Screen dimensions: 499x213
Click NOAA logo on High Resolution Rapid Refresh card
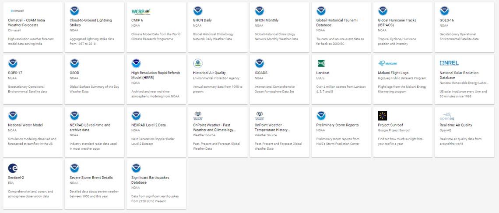(x=136, y=63)
